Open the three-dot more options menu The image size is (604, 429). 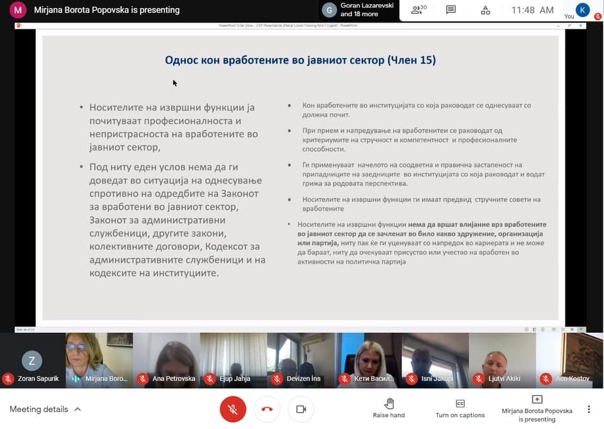coord(589,409)
